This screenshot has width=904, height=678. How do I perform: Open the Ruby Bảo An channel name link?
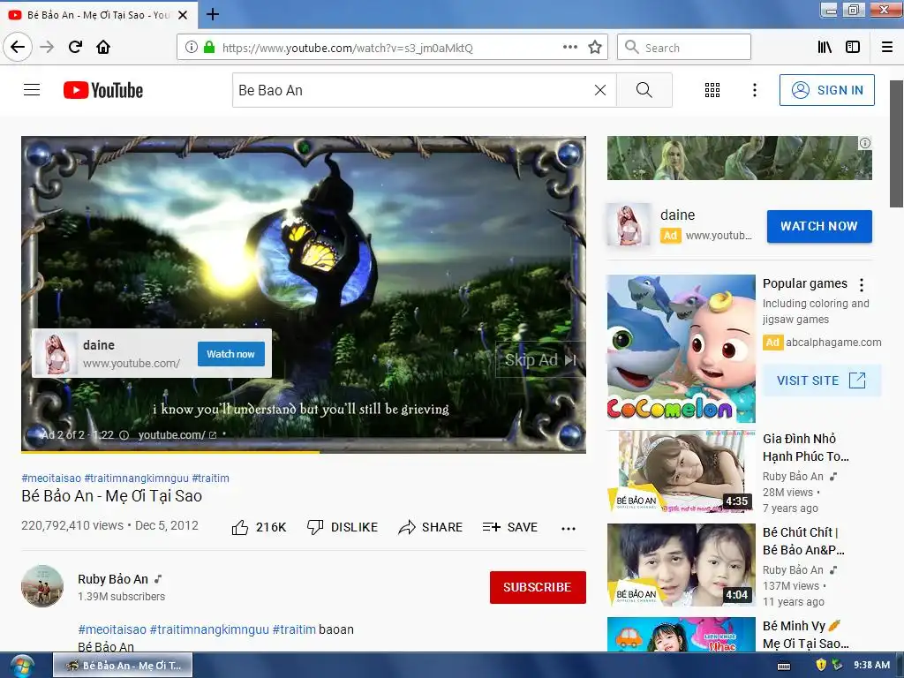[113, 579]
